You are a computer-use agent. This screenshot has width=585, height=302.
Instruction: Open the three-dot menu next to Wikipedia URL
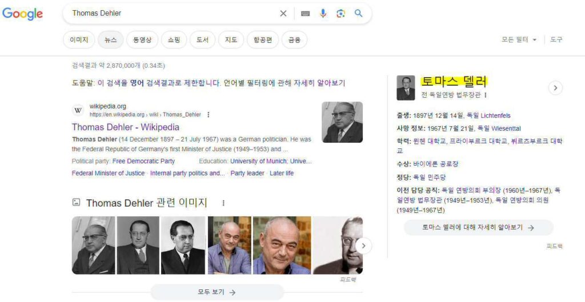point(208,115)
